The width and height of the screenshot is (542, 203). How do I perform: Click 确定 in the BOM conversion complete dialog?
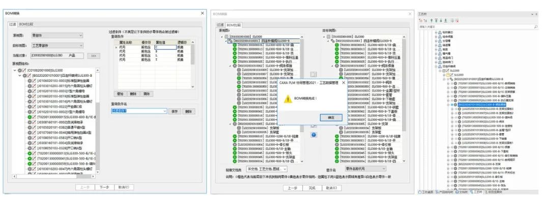click(x=331, y=118)
